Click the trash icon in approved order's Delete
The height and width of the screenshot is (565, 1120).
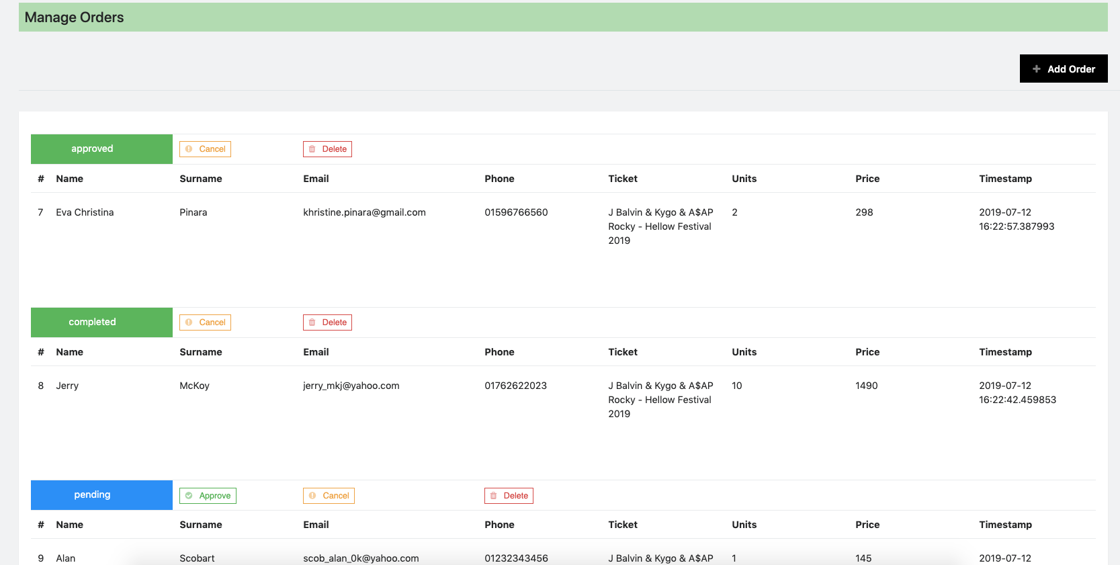point(312,149)
